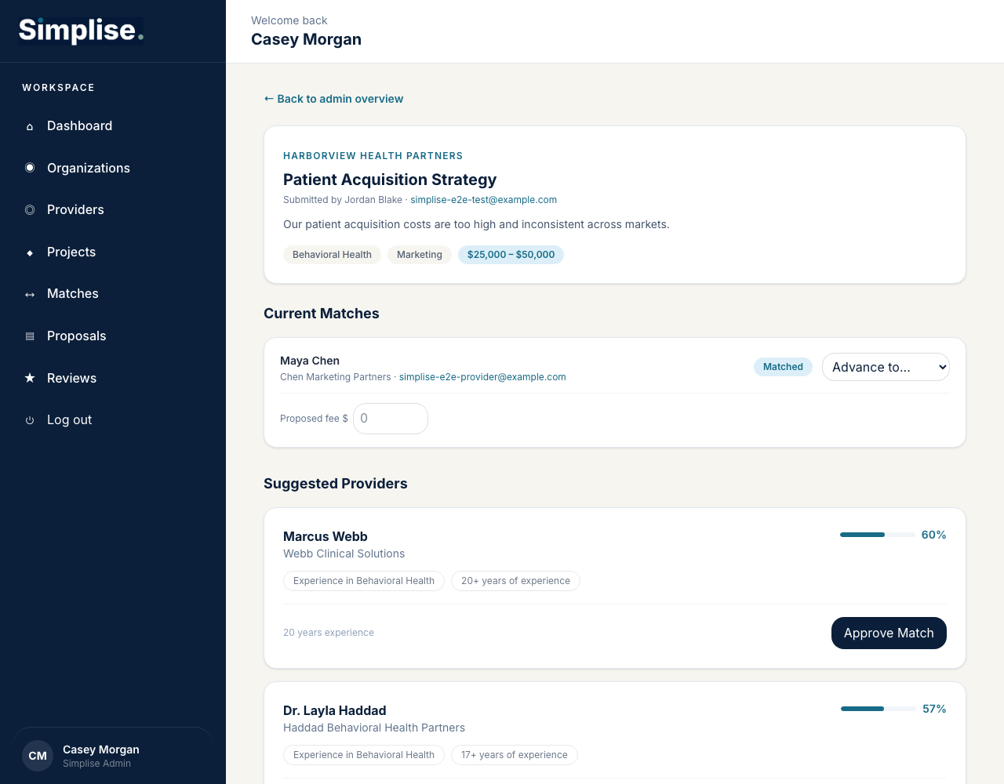Click the Organizations circle icon in sidebar
The height and width of the screenshot is (784, 1004).
[x=30, y=168]
